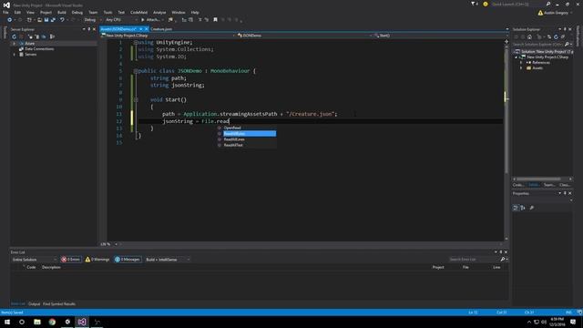Expand the Servers node in Server Explorer
This screenshot has width=583, height=328.
[x=15, y=55]
